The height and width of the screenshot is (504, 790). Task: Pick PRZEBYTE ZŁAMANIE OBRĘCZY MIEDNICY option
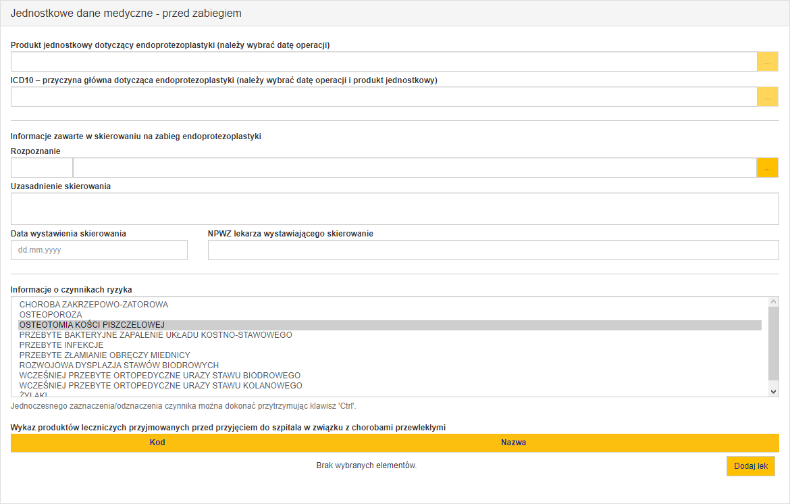(x=105, y=355)
